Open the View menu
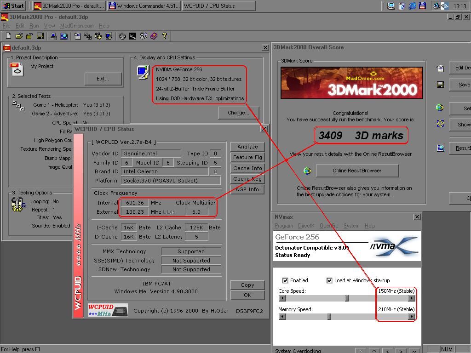 (49, 26)
